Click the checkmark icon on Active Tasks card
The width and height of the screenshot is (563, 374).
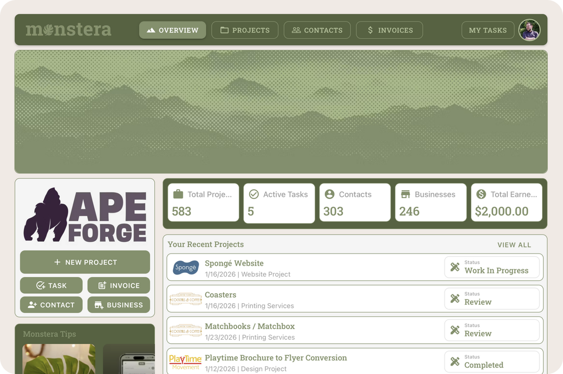[253, 194]
